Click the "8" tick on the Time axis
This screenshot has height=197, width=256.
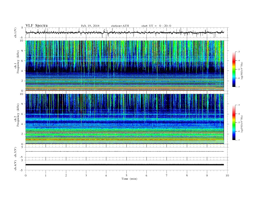coord(187,175)
